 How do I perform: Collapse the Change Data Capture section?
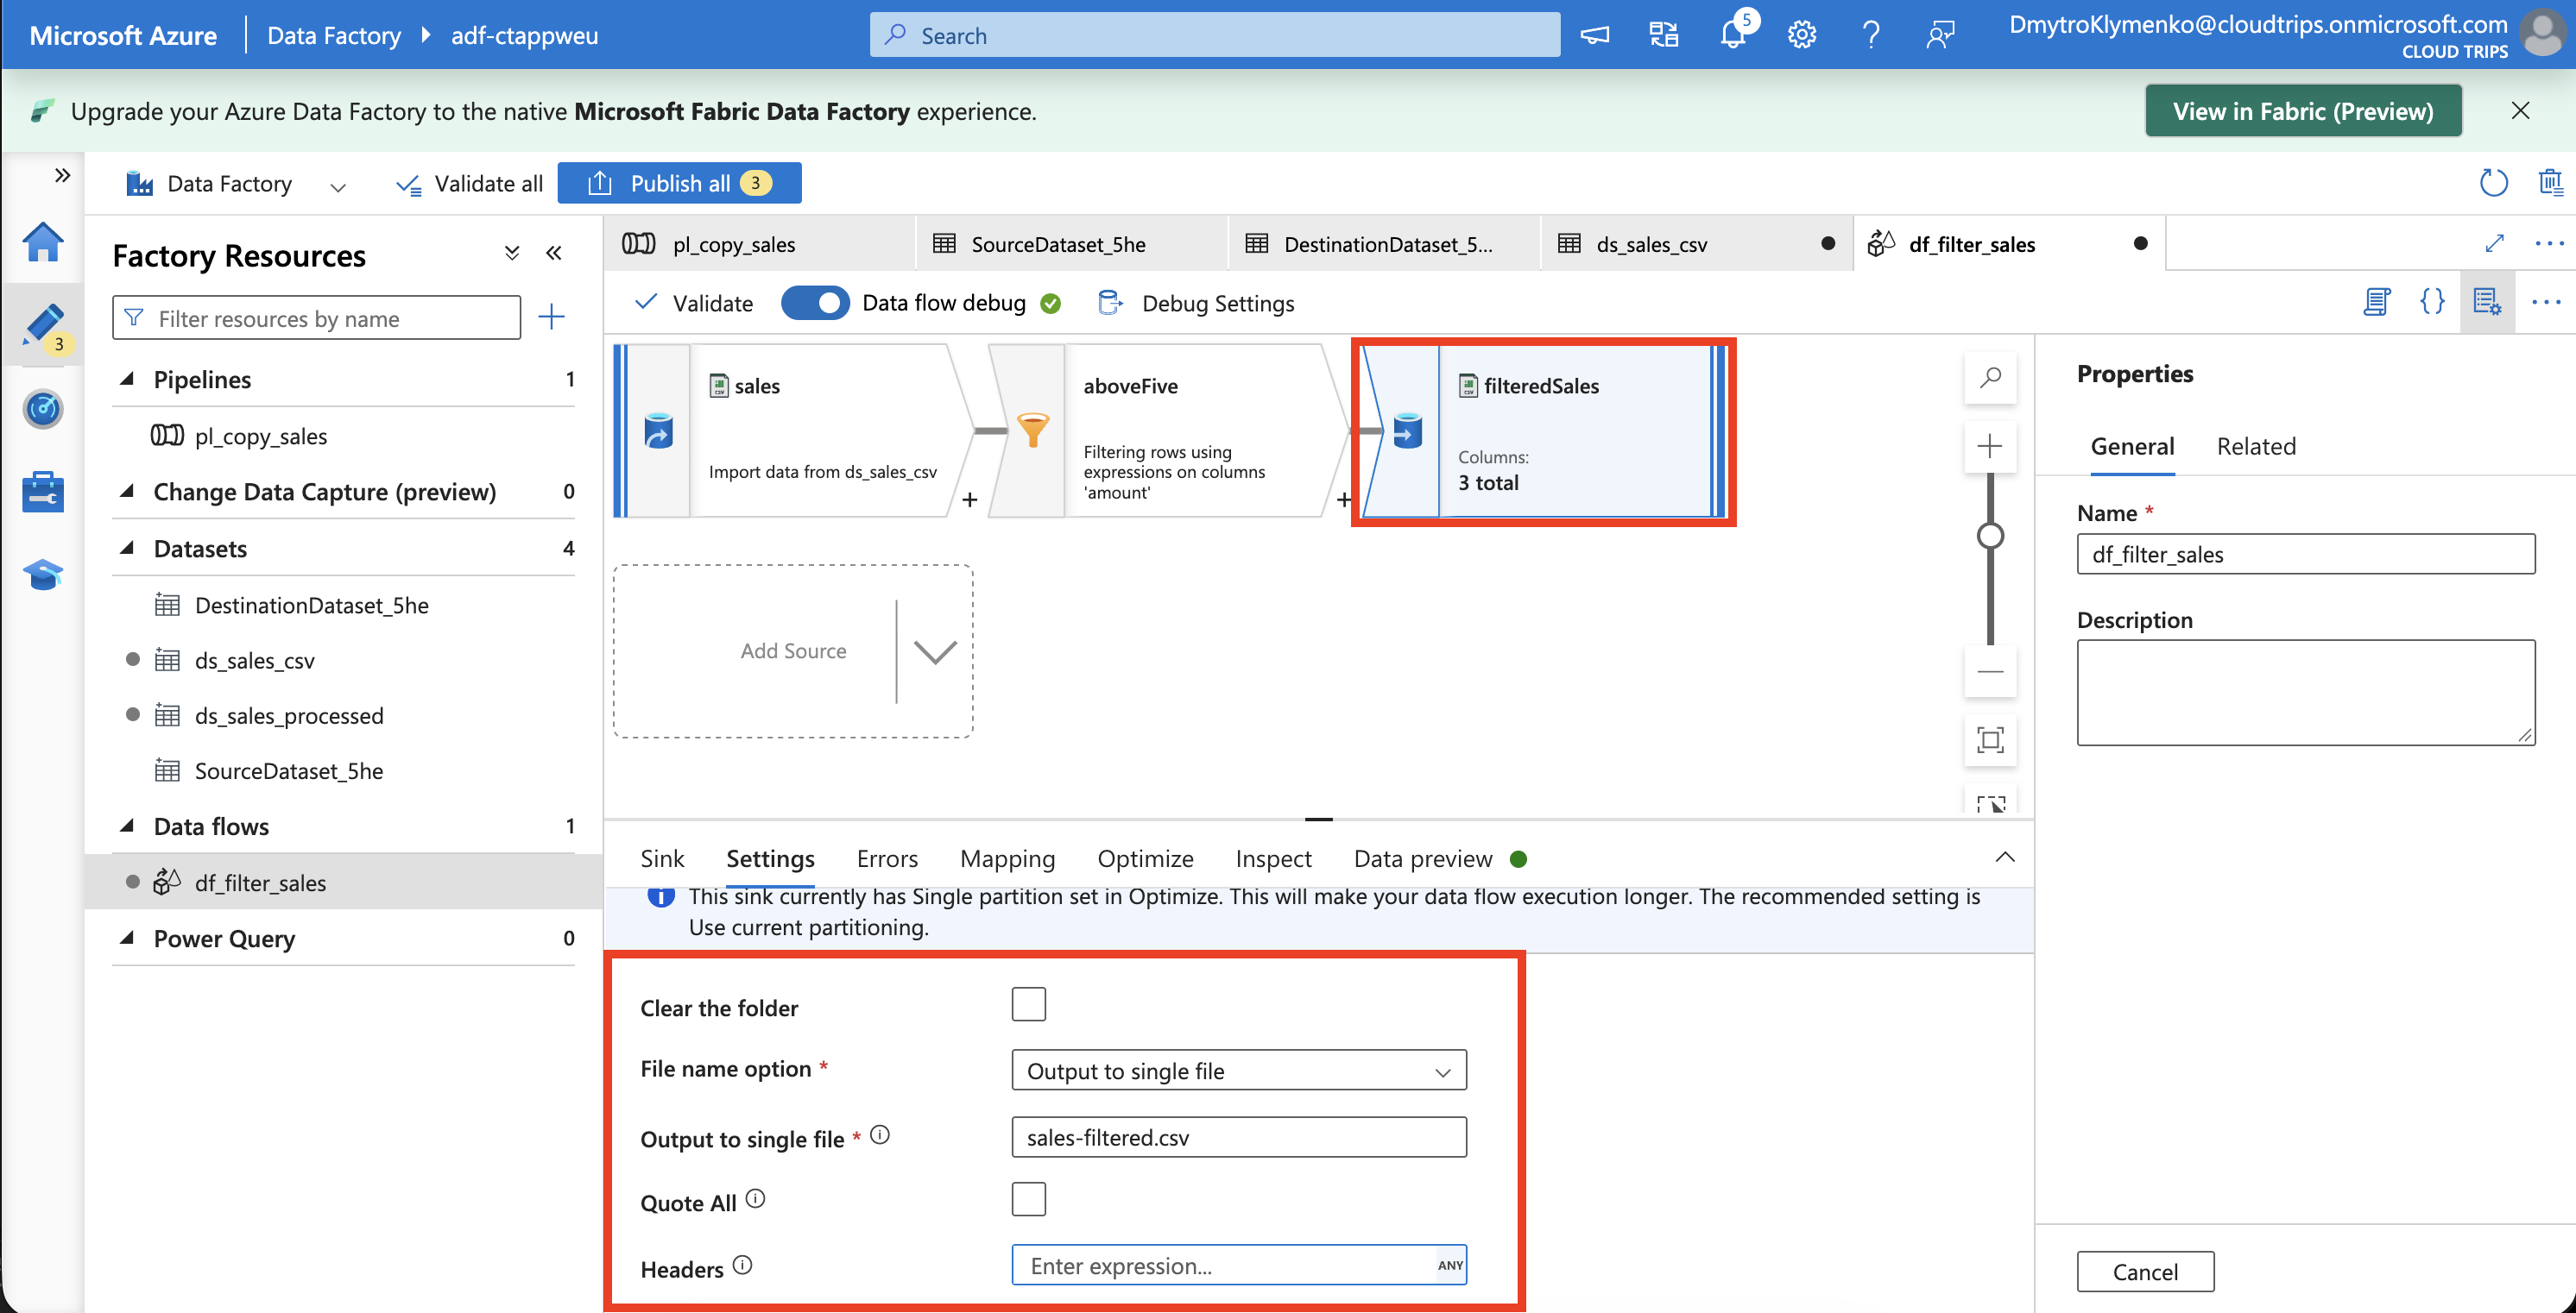pyautogui.click(x=127, y=491)
